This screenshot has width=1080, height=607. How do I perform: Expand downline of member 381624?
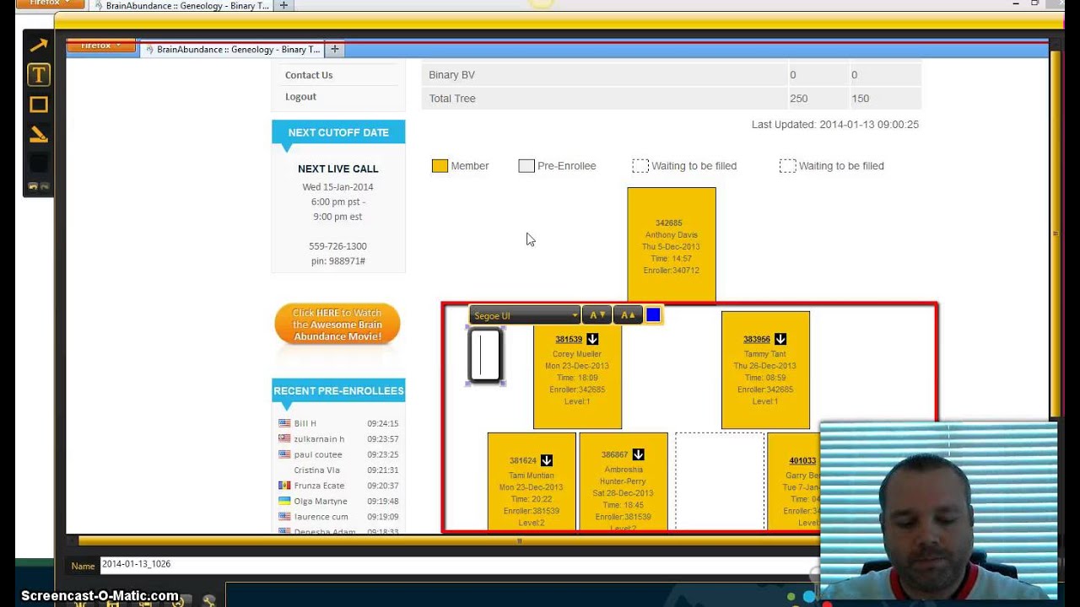[547, 460]
